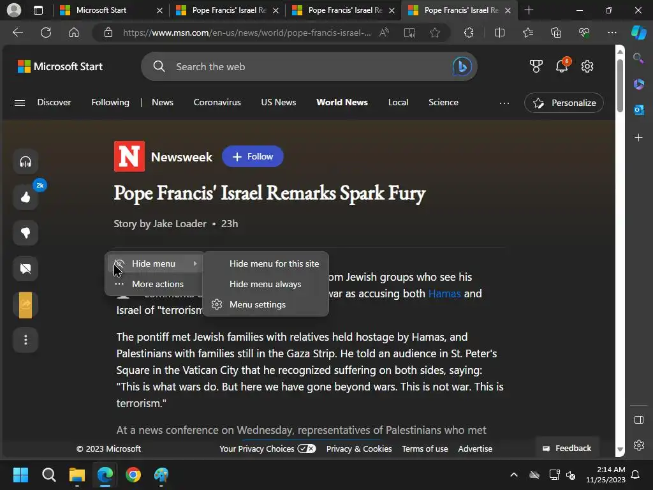Go to the US News category

click(x=279, y=103)
